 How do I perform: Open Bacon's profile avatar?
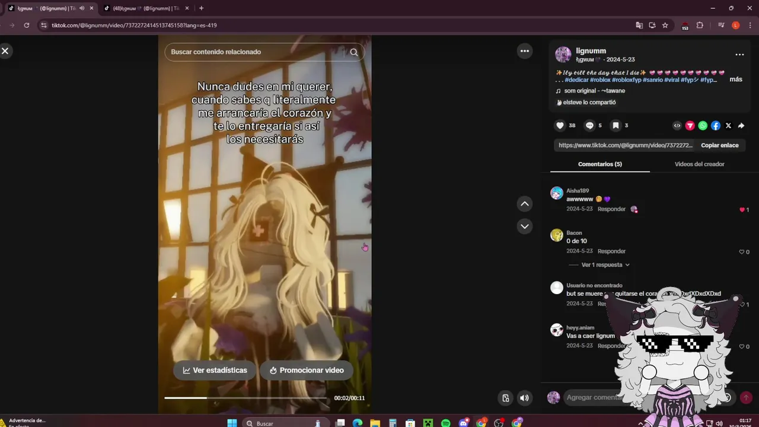tap(557, 235)
